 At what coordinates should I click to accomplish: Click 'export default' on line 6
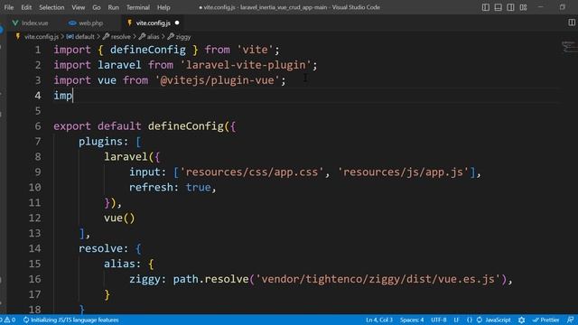click(x=98, y=126)
